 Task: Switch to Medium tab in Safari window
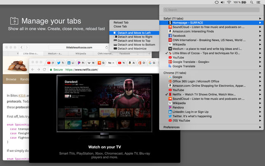(55, 54)
